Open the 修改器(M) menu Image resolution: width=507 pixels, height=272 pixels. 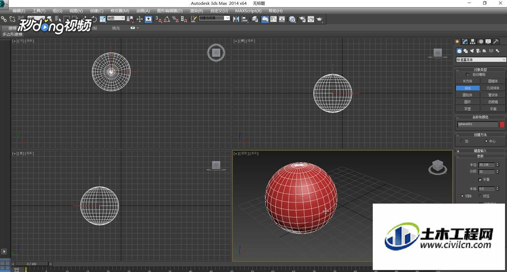point(119,11)
